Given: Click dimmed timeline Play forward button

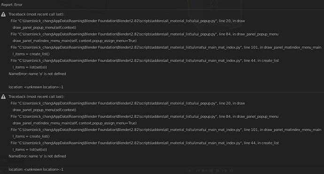Looking at the screenshot, I should tap(217, 171).
